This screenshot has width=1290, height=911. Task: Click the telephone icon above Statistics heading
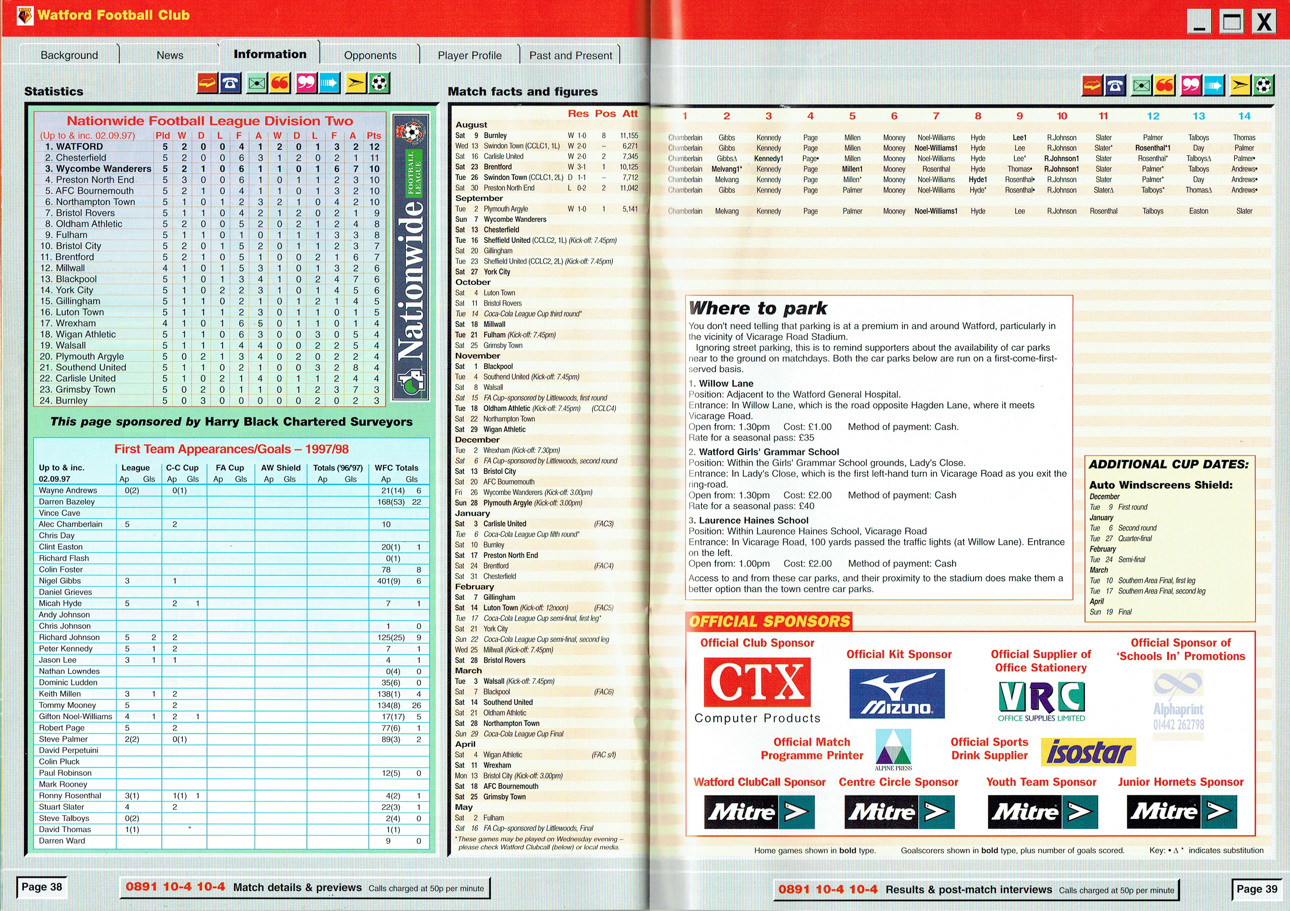tap(231, 83)
